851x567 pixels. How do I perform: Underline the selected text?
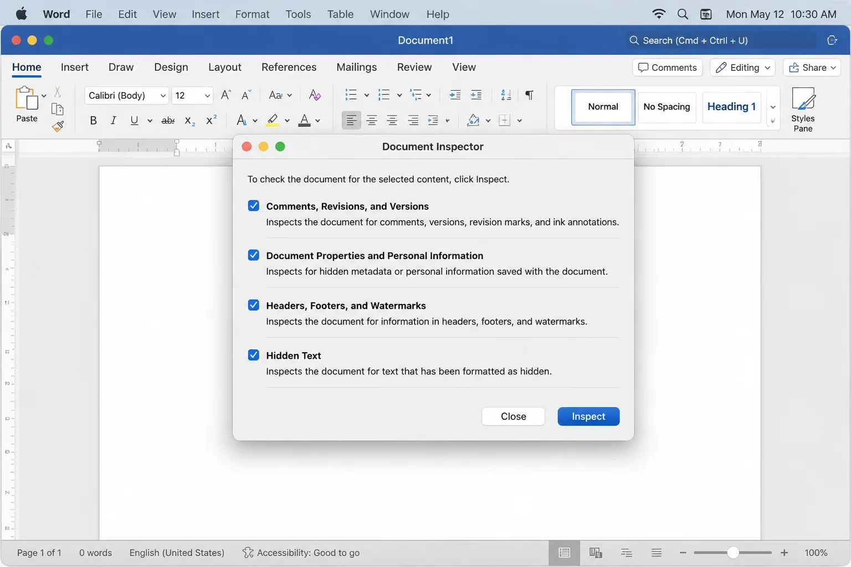(x=134, y=120)
